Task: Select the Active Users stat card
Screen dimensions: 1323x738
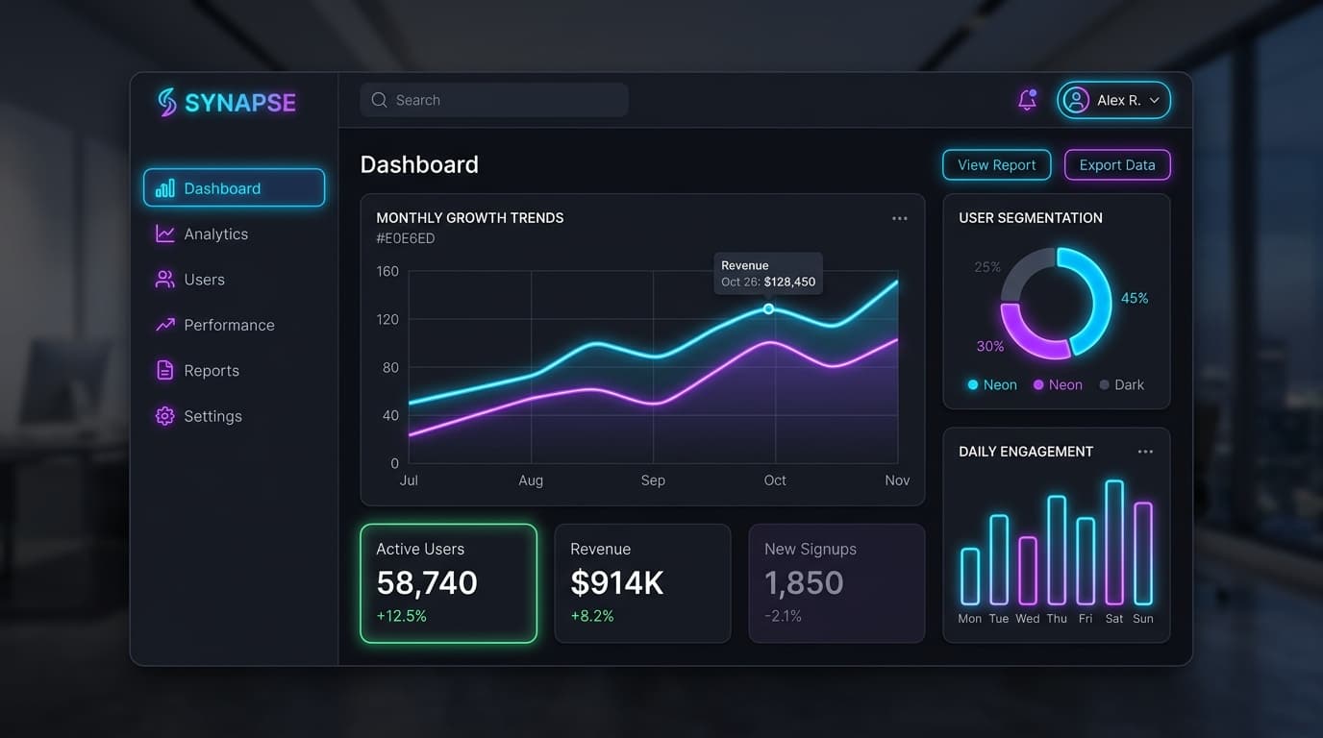Action: pos(448,583)
